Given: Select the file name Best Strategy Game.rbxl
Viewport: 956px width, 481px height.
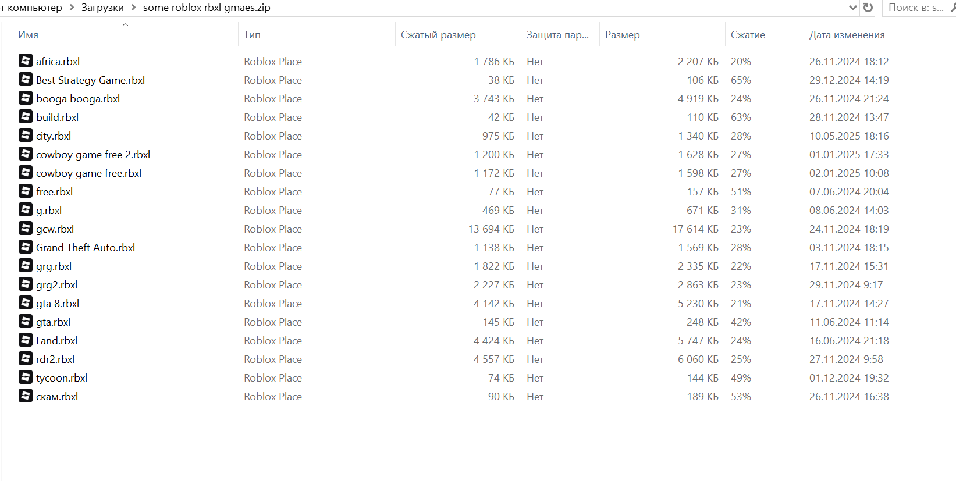Looking at the screenshot, I should tap(90, 80).
